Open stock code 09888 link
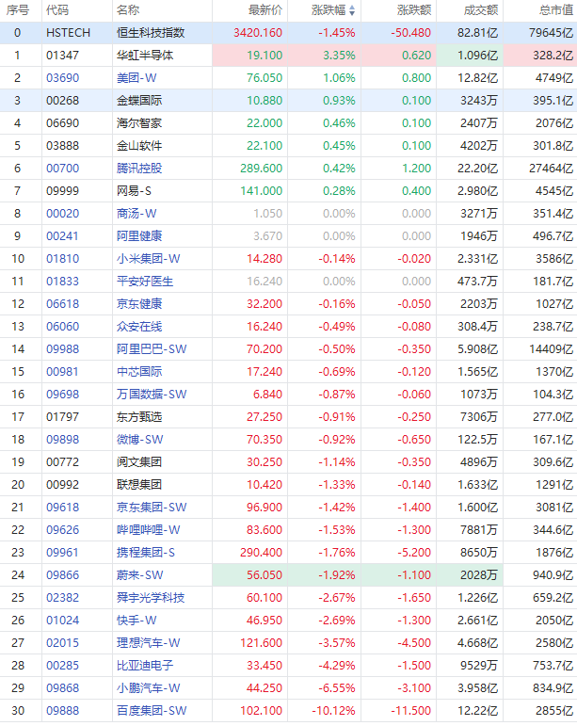Screen dimensions: 577x726 point(62,711)
